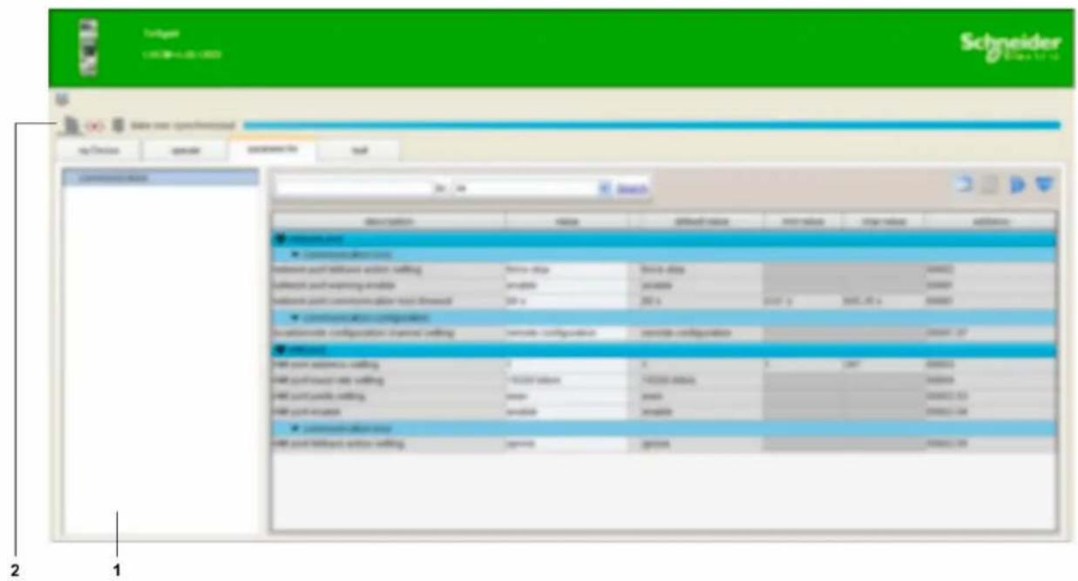Click the blue synchronization progress bar
This screenshot has width=1078, height=581.
(x=652, y=125)
